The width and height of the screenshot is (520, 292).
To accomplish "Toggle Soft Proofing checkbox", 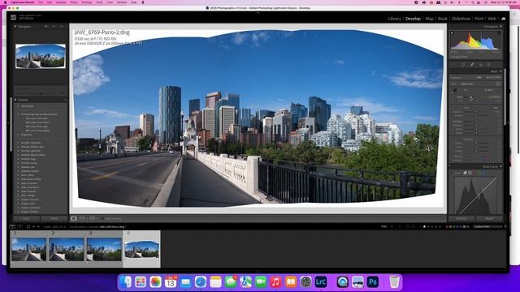I will coord(102,218).
